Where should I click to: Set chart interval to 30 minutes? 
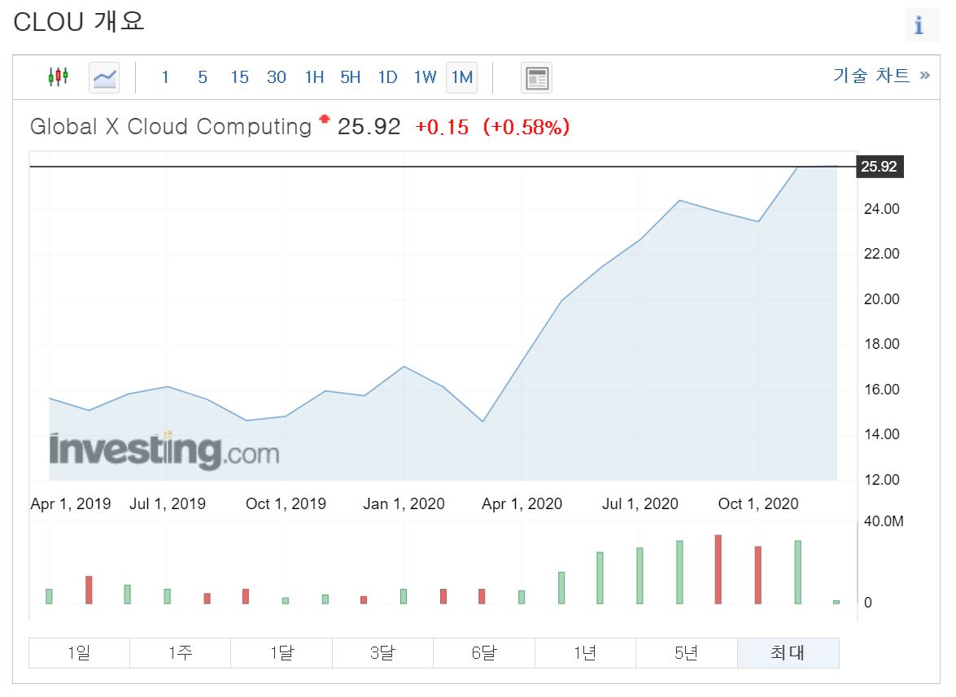pos(276,77)
